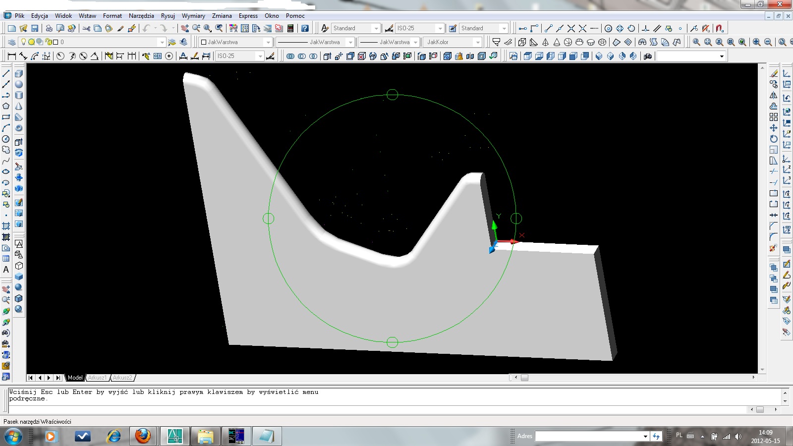Image resolution: width=793 pixels, height=446 pixels.
Task: Click the Erase tool in Modify toolbar
Action: tap(774, 73)
